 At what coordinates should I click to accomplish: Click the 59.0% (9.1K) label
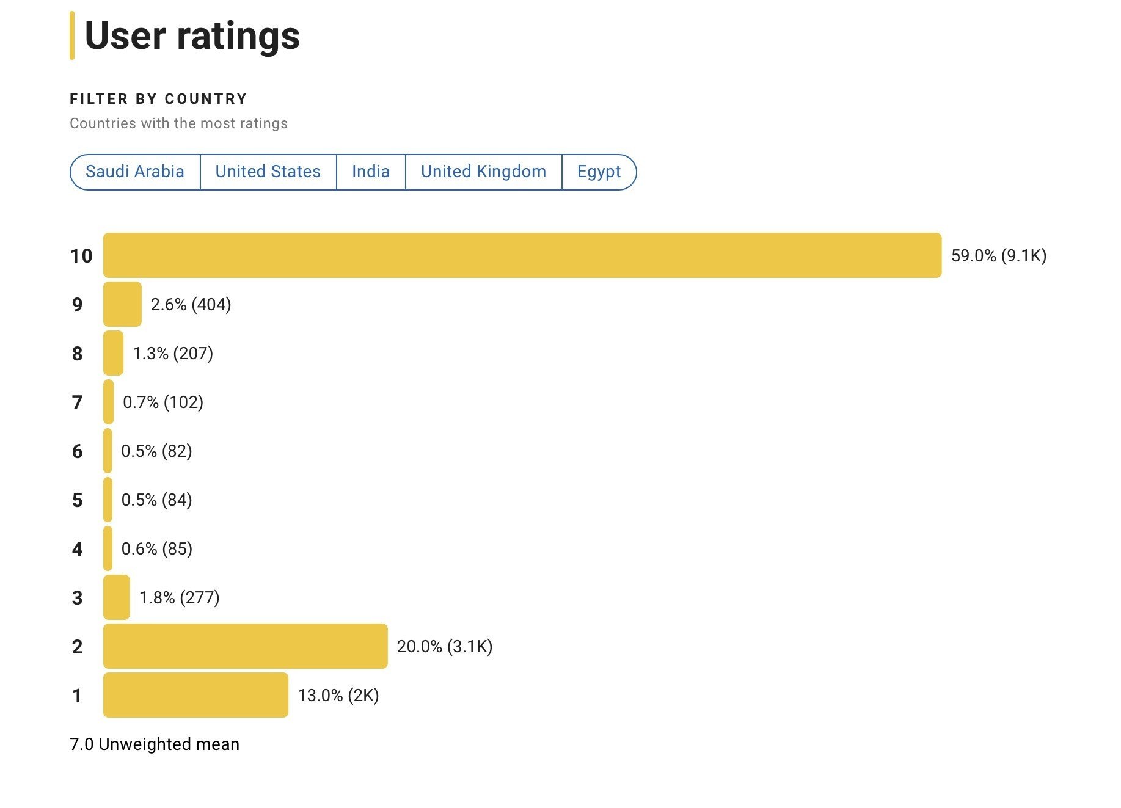[x=998, y=255]
